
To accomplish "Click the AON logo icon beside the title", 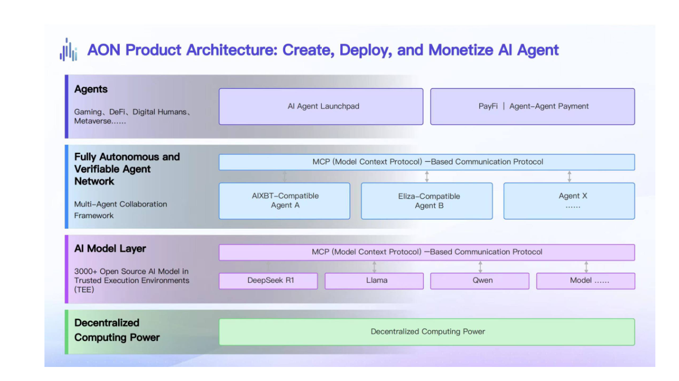I will click(x=68, y=50).
